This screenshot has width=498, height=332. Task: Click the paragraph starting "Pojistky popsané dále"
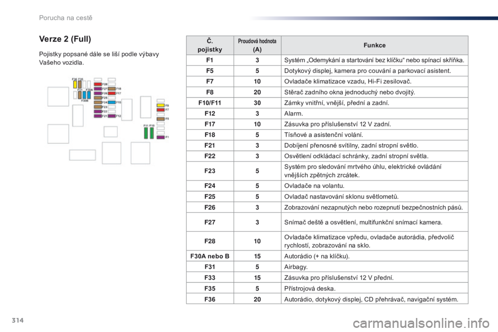click(x=99, y=58)
